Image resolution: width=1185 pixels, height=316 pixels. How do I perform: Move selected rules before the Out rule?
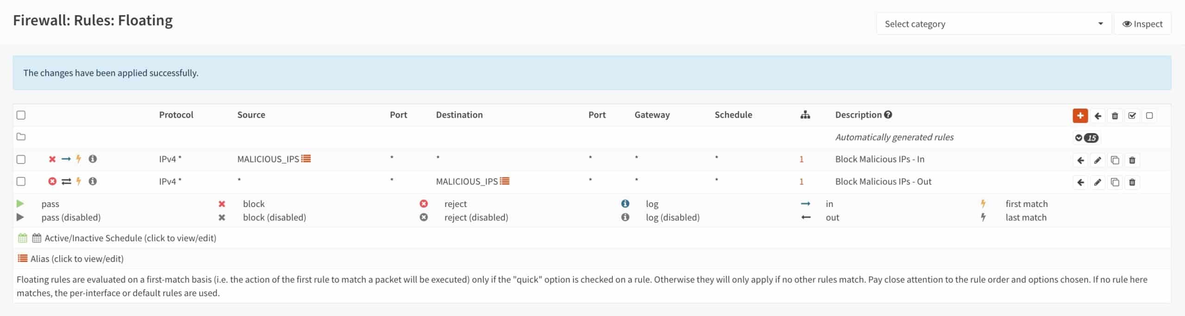pos(1080,182)
